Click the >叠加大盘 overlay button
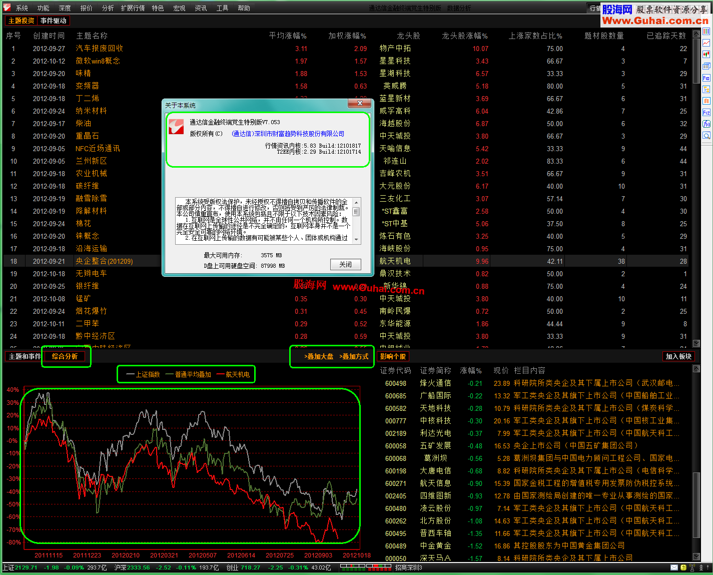713x575 pixels. pyautogui.click(x=318, y=356)
